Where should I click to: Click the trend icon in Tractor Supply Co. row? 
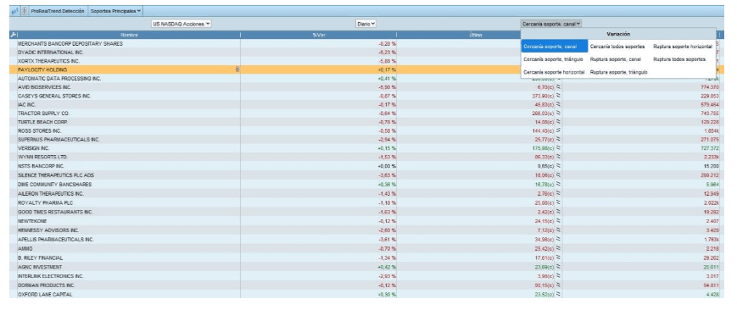coord(558,113)
